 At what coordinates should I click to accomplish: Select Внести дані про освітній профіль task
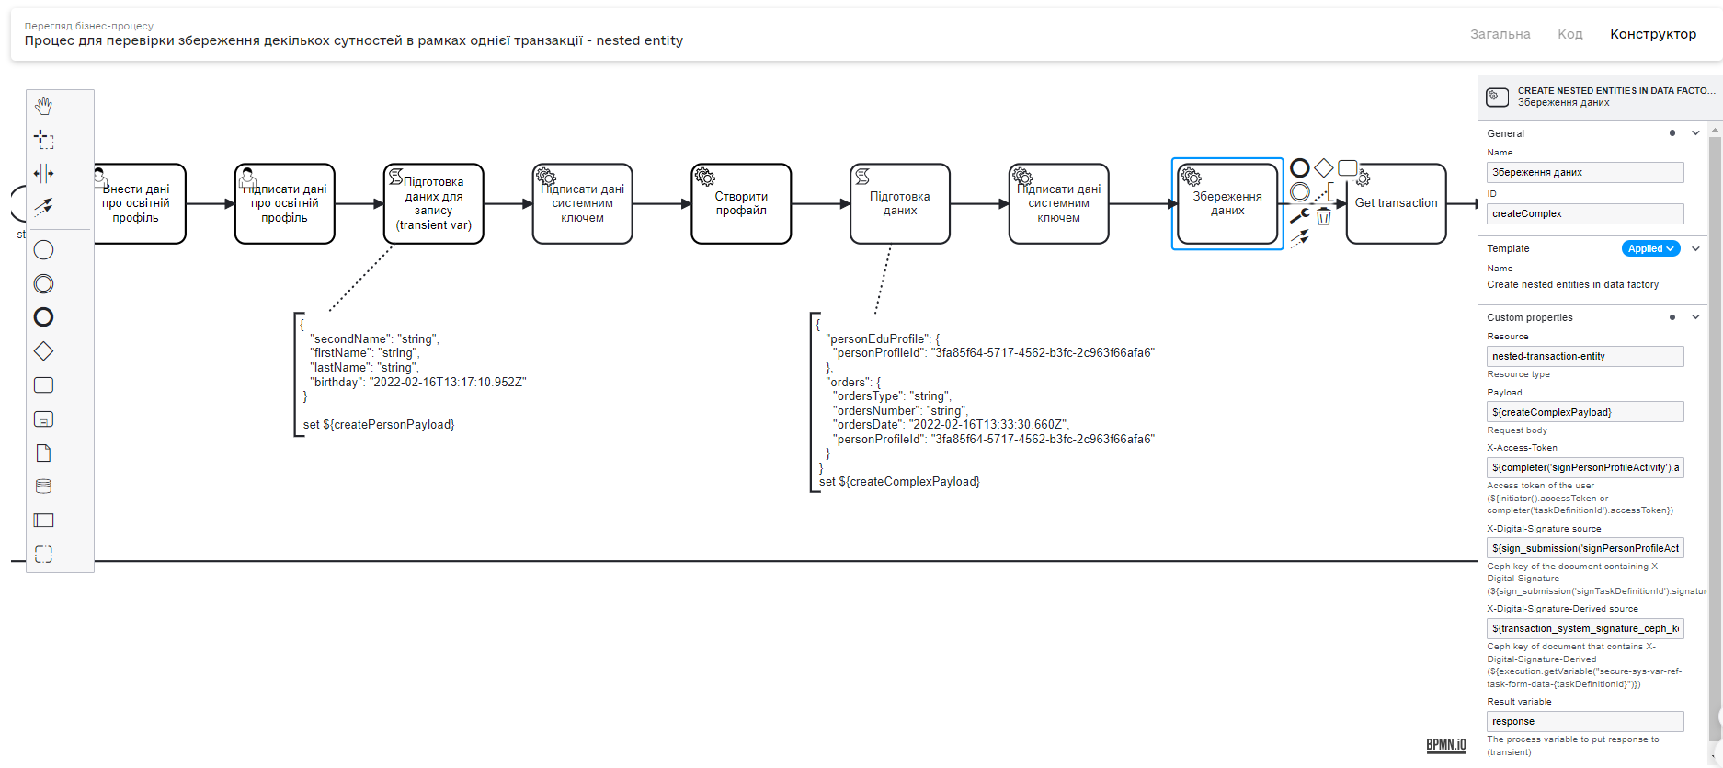click(136, 203)
